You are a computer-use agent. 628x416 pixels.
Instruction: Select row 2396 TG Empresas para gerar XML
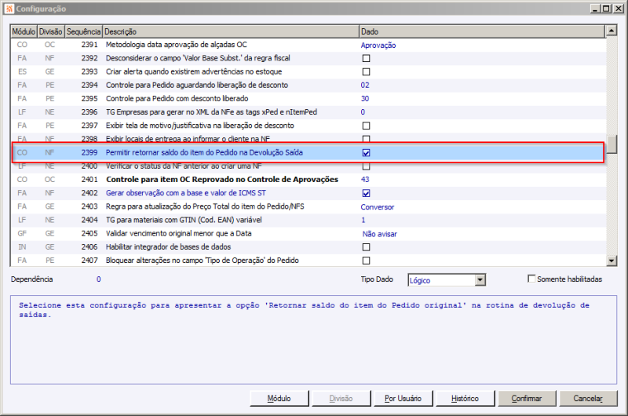click(309, 112)
